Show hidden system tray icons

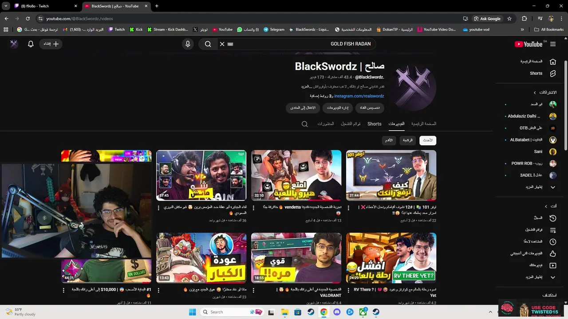tap(490, 312)
